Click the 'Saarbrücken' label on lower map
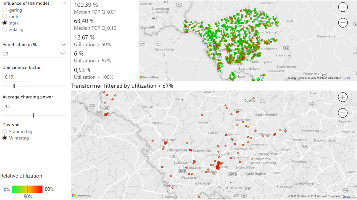357x200 pixels. [x=230, y=188]
